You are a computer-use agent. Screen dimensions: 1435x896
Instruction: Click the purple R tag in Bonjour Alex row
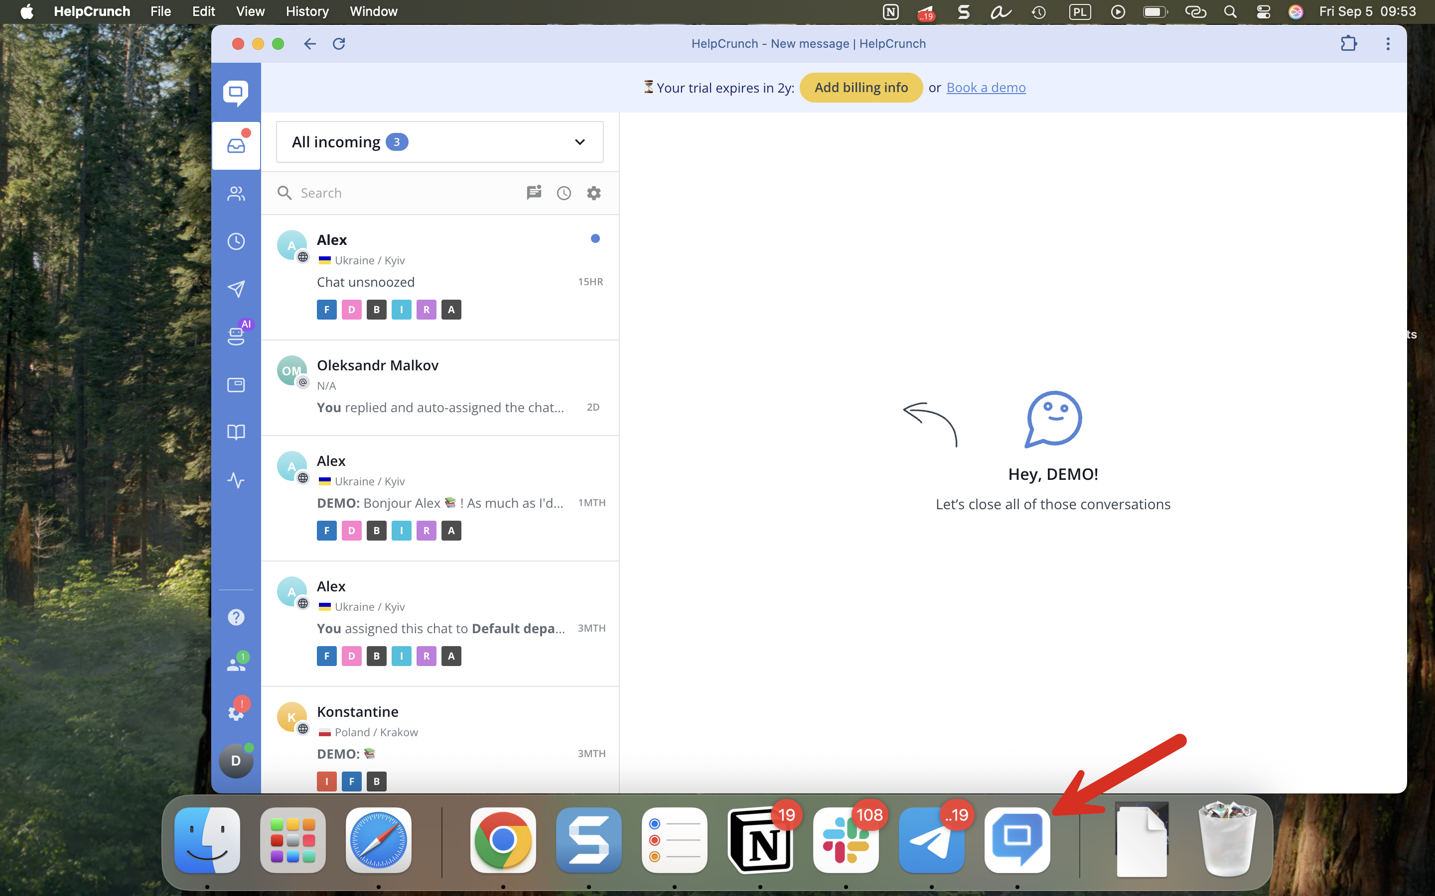click(x=427, y=531)
